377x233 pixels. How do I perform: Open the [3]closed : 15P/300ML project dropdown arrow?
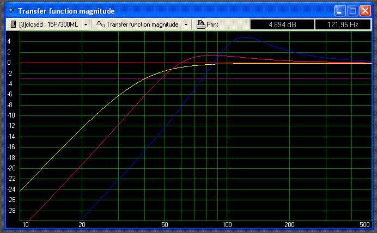coord(86,24)
